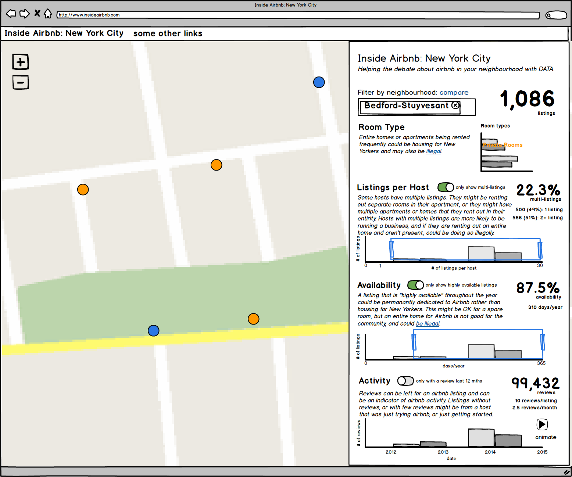Follow the be illegal link in Availability
The height and width of the screenshot is (477, 572).
428,324
